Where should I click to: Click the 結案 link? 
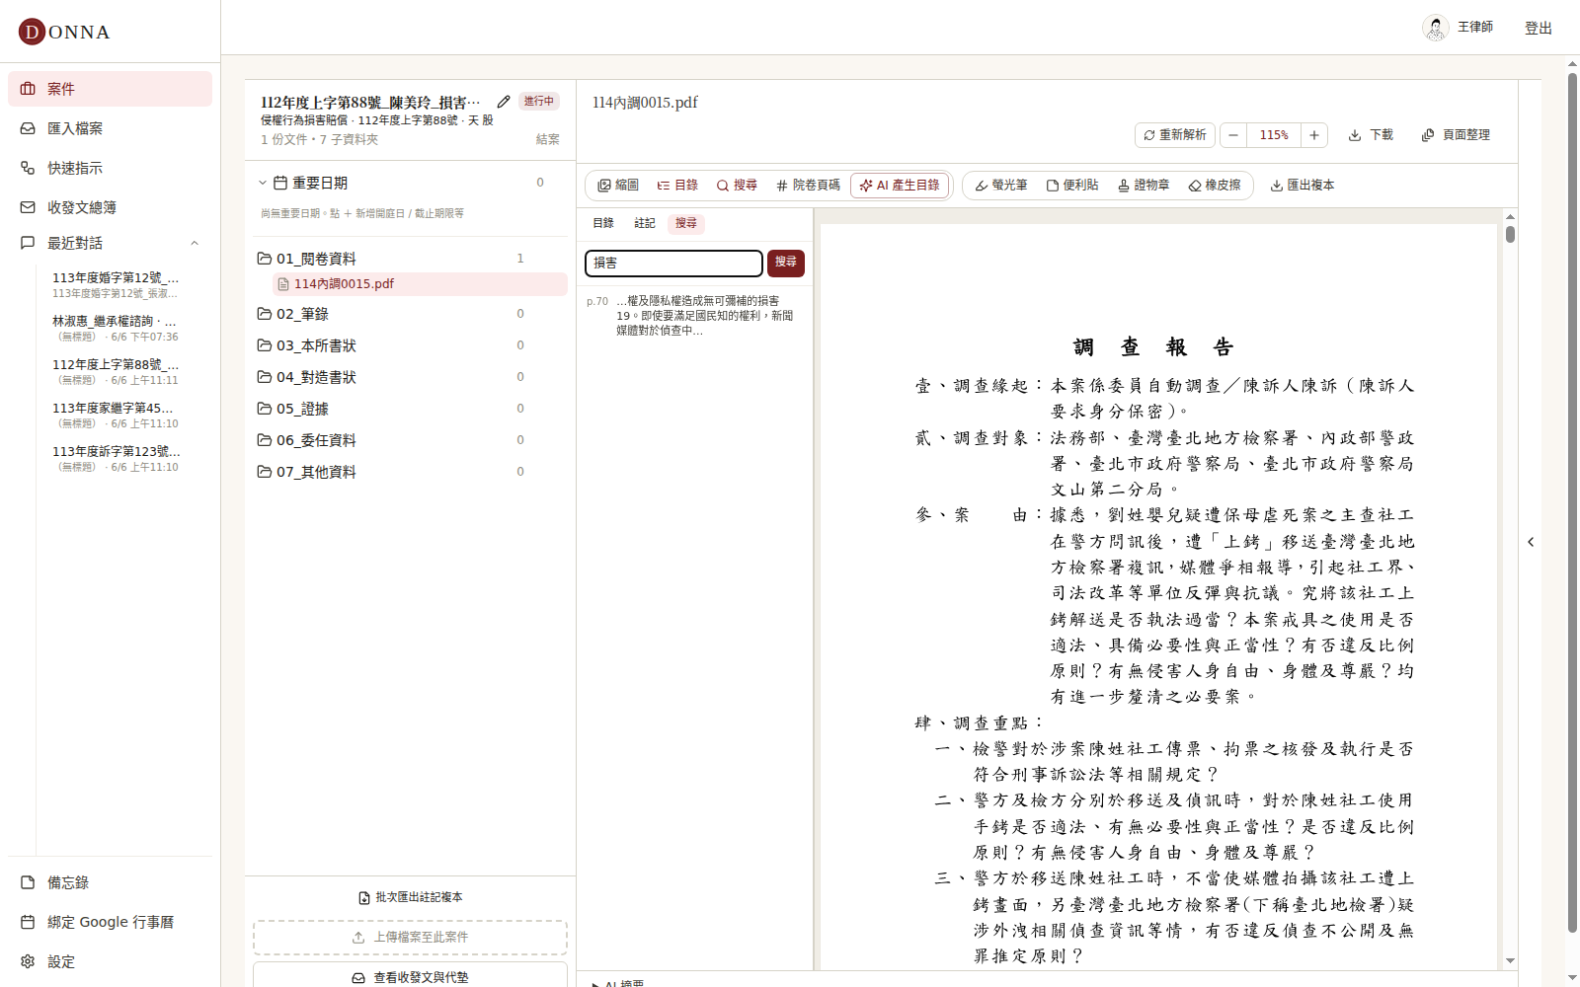(548, 139)
